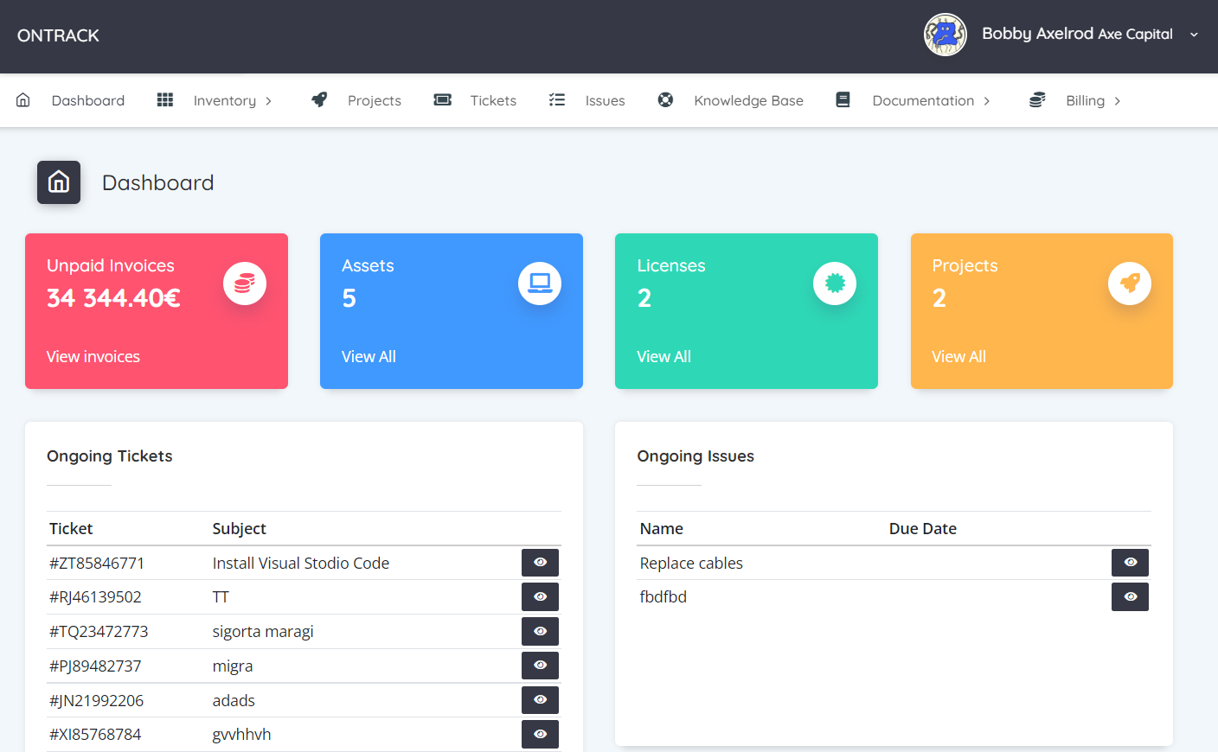The height and width of the screenshot is (752, 1218).
Task: Click the View invoices link
Action: 93,357
